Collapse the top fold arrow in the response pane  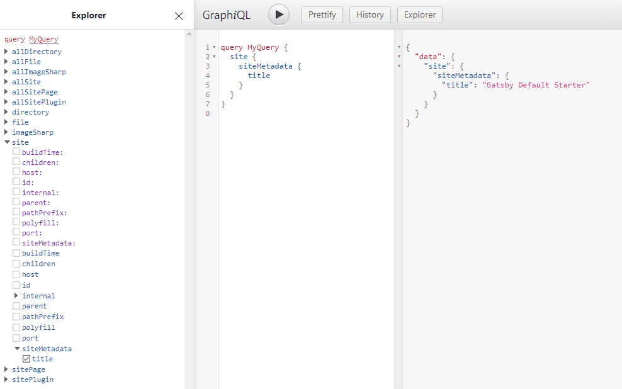point(399,47)
